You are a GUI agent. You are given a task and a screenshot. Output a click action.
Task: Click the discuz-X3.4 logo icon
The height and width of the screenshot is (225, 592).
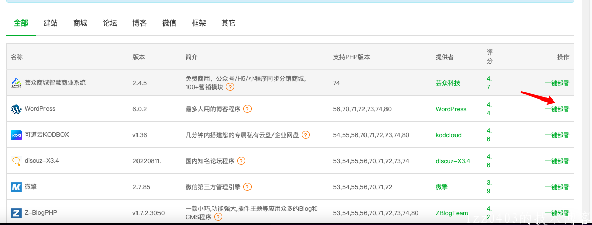(16, 161)
